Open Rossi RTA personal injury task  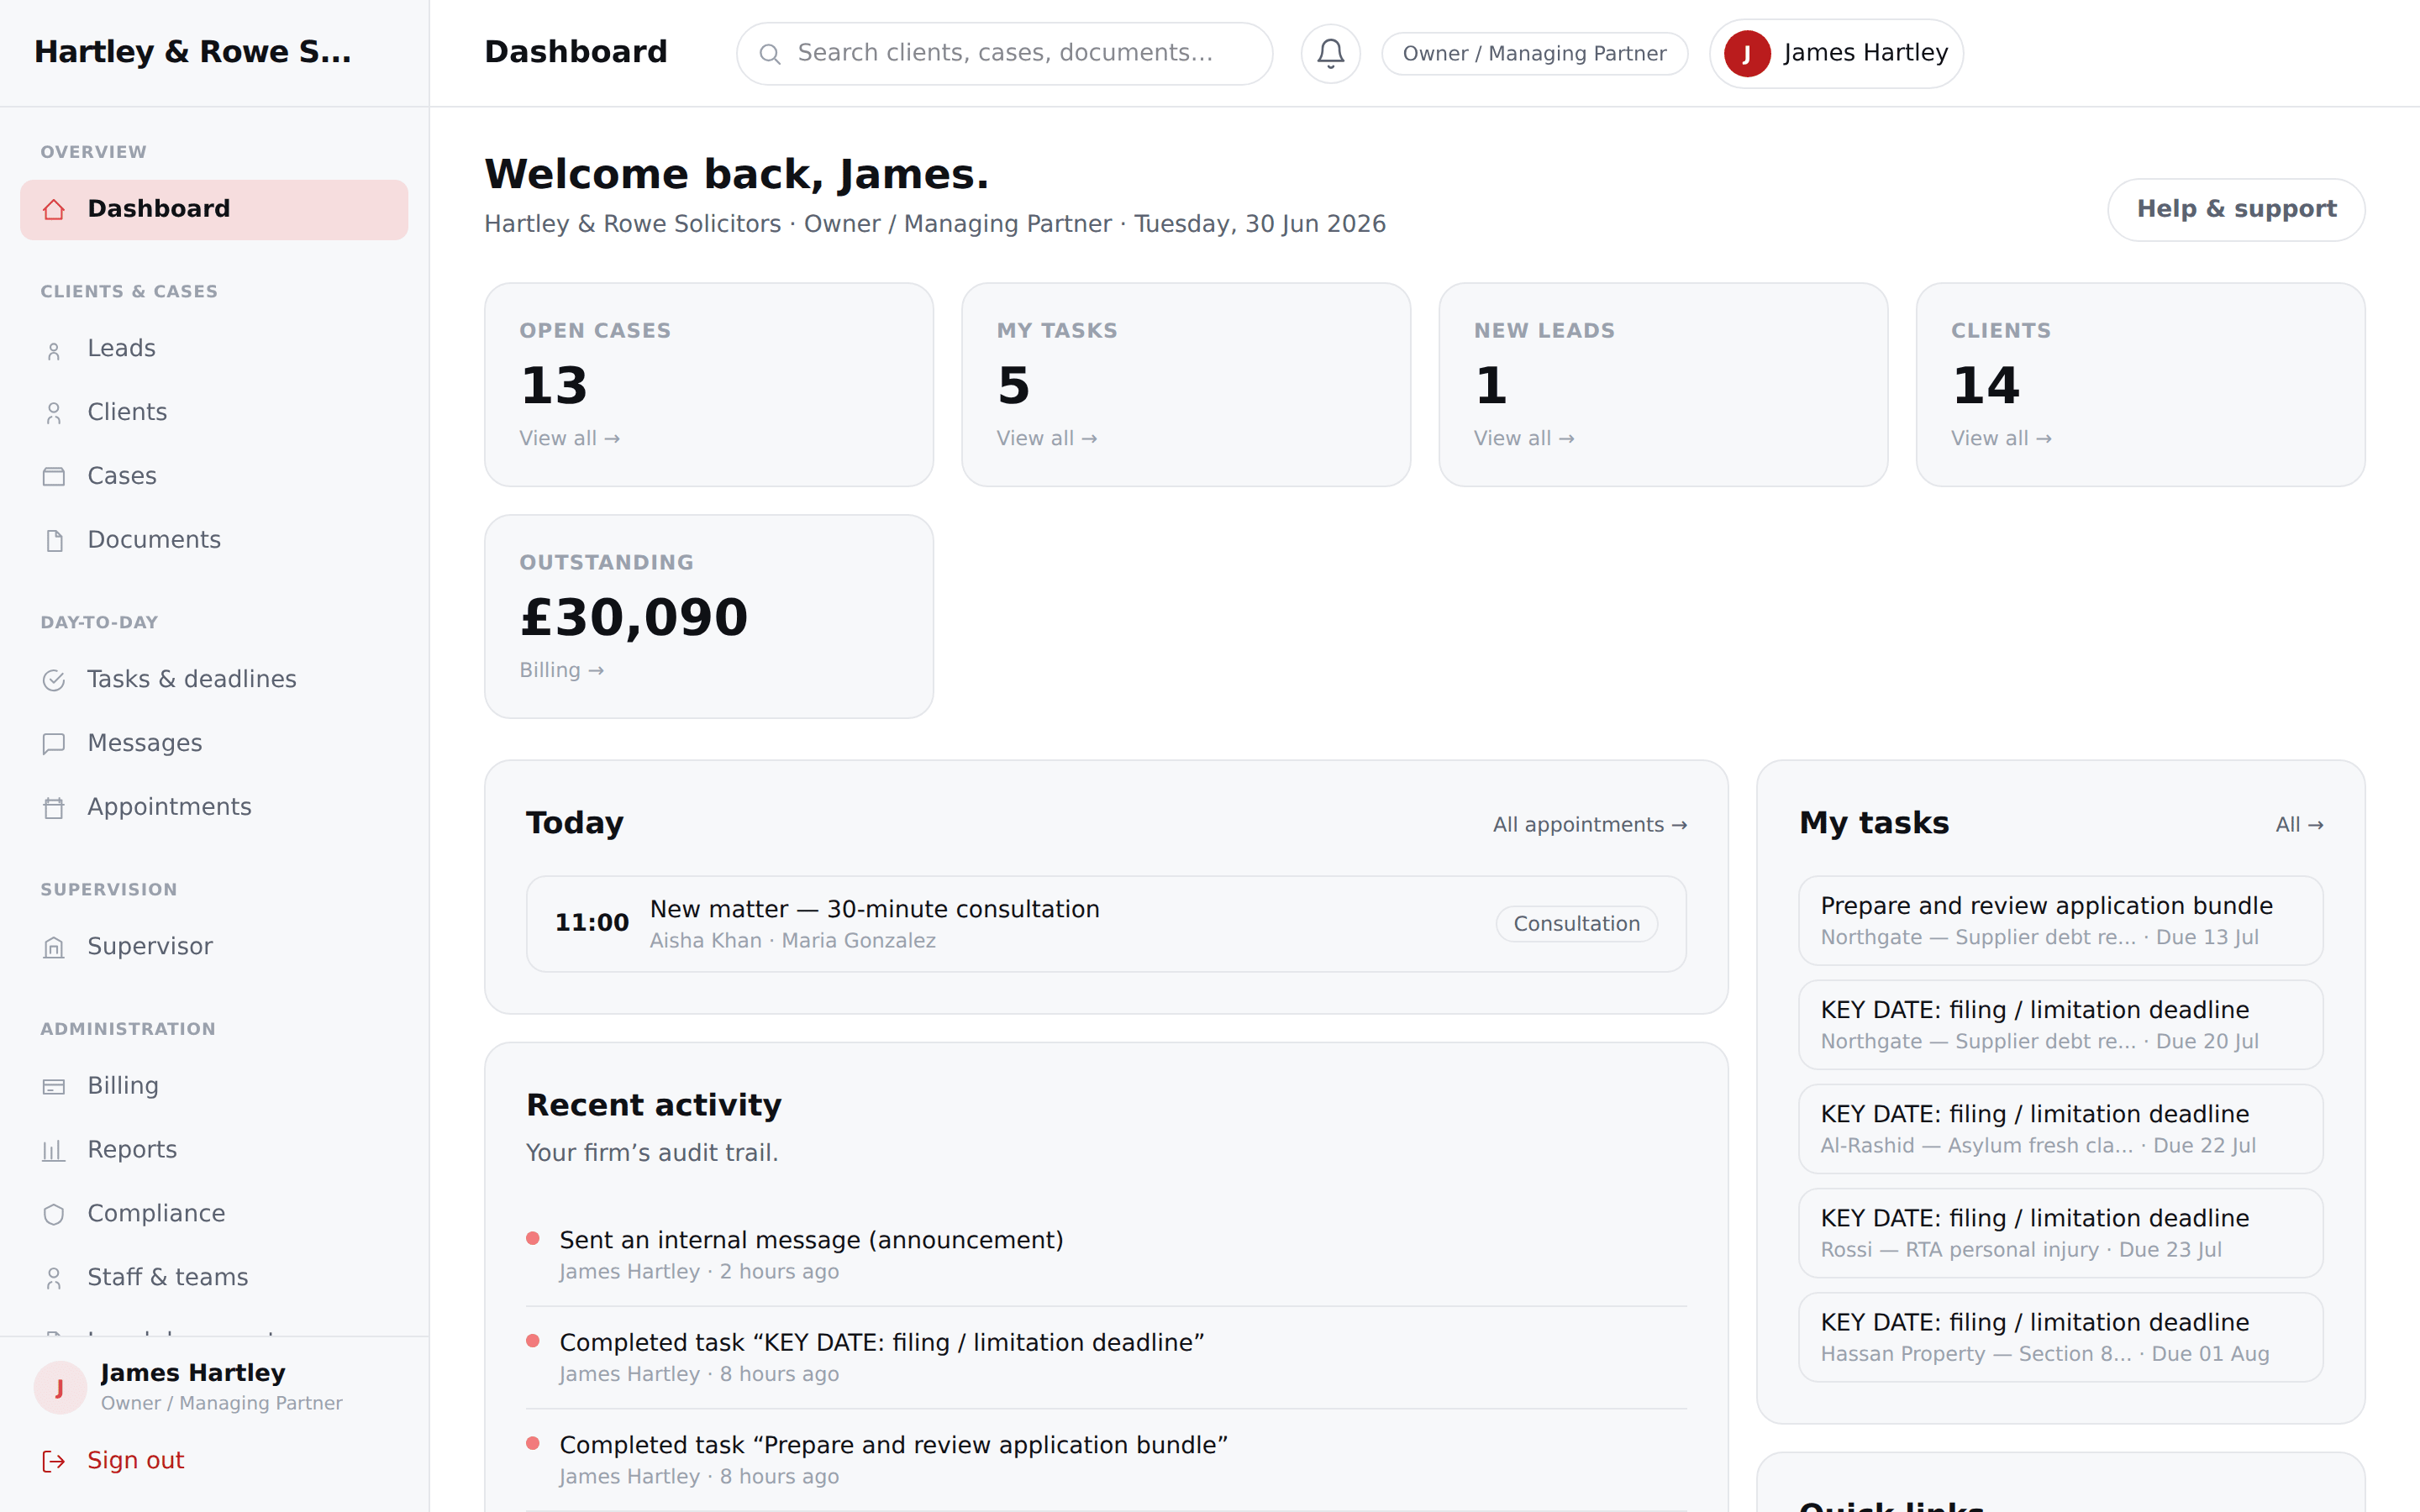pyautogui.click(x=2060, y=1233)
